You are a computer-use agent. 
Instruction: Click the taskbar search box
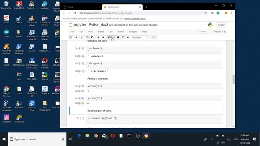point(37,139)
